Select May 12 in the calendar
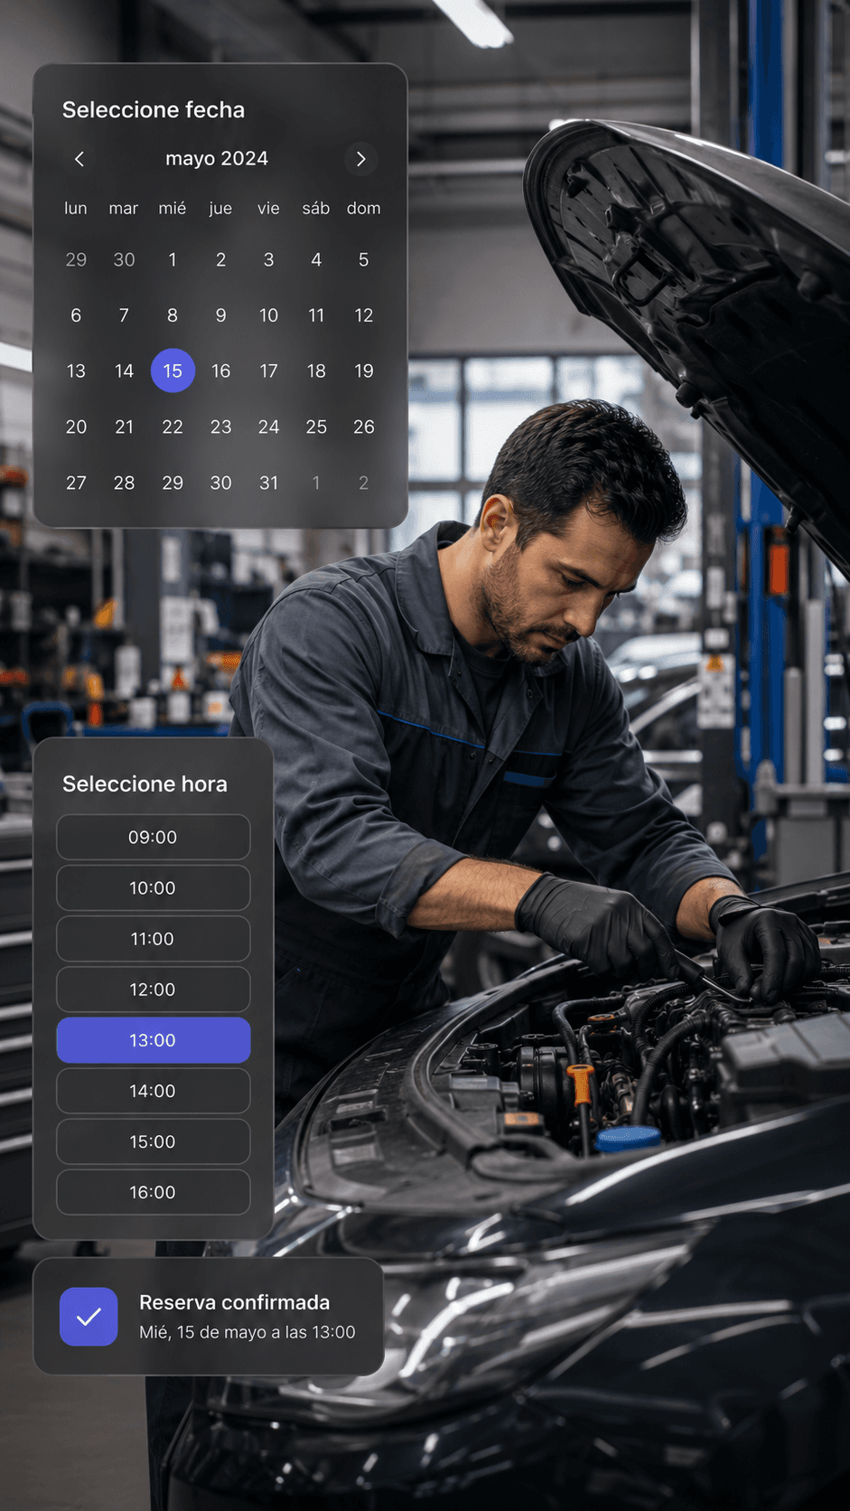The width and height of the screenshot is (850, 1511). (x=364, y=315)
